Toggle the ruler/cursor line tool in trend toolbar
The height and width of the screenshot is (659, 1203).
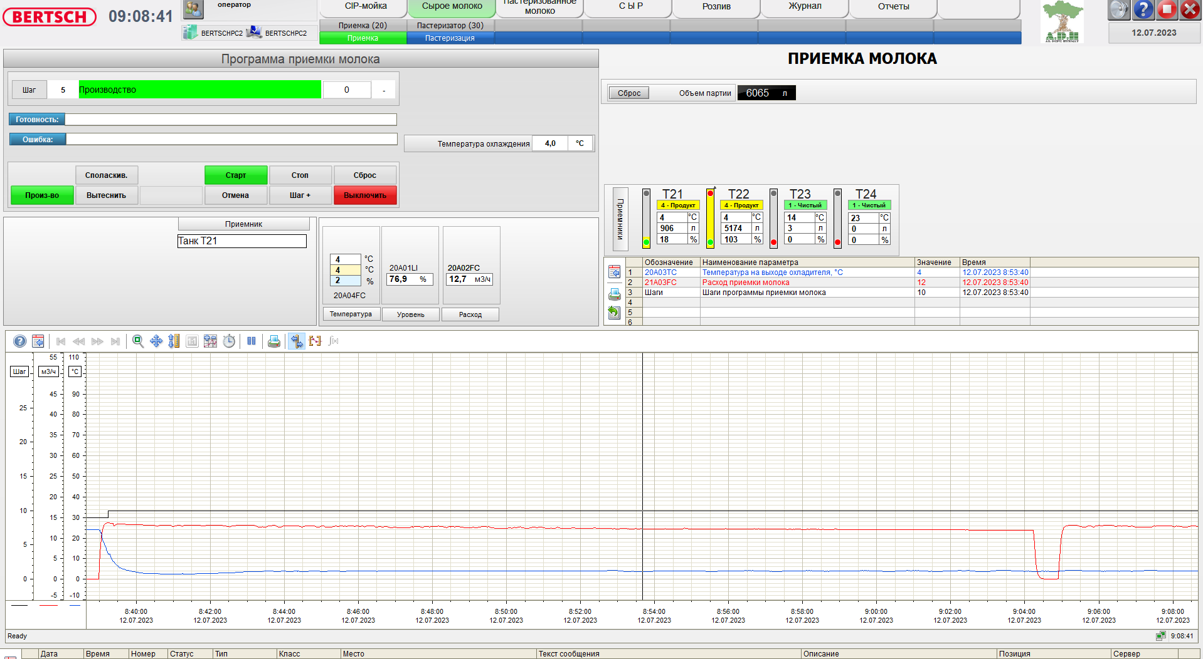coord(297,341)
